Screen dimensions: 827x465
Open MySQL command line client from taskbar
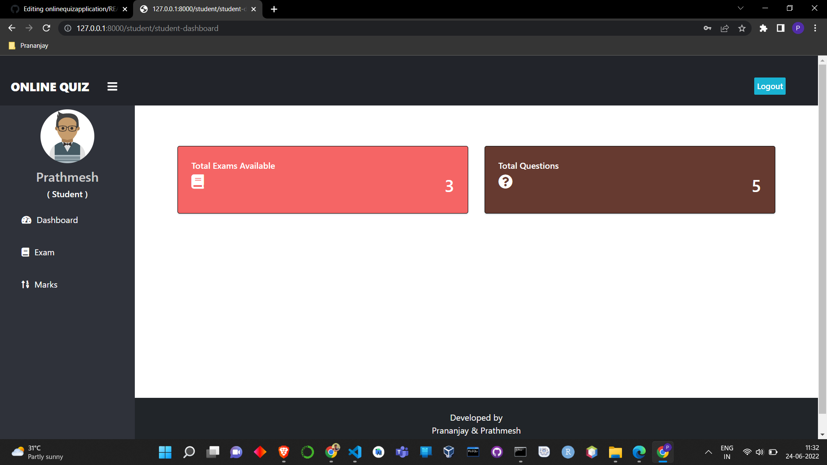[473, 452]
